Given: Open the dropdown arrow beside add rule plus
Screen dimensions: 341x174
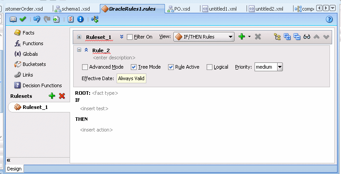Looking at the screenshot, I should point(249,36).
